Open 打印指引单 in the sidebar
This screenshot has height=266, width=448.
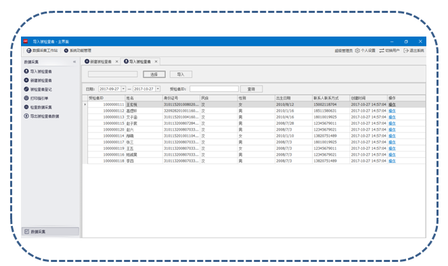37,98
